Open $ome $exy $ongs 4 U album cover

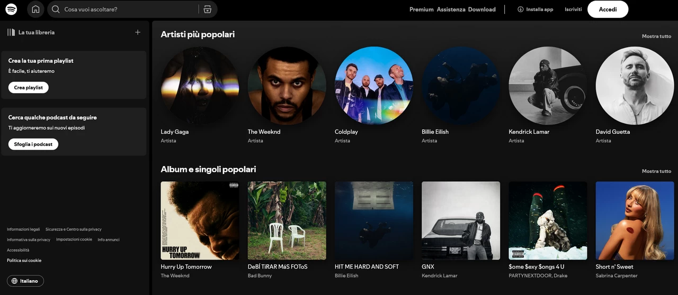click(548, 220)
